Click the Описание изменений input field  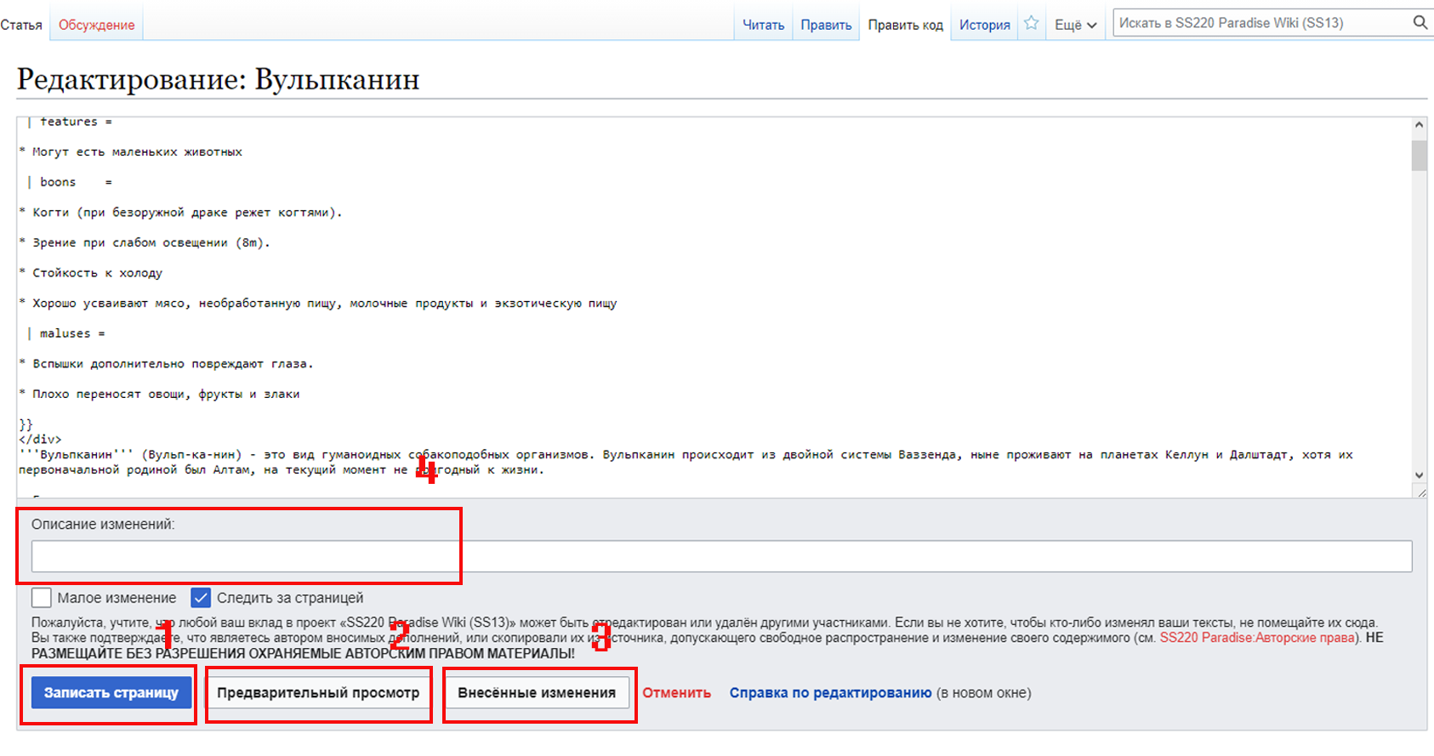click(x=721, y=556)
